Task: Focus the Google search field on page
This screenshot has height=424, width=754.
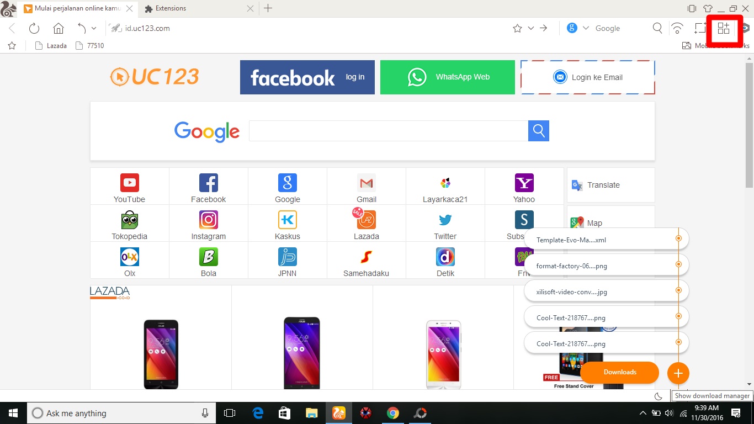Action: [x=389, y=131]
